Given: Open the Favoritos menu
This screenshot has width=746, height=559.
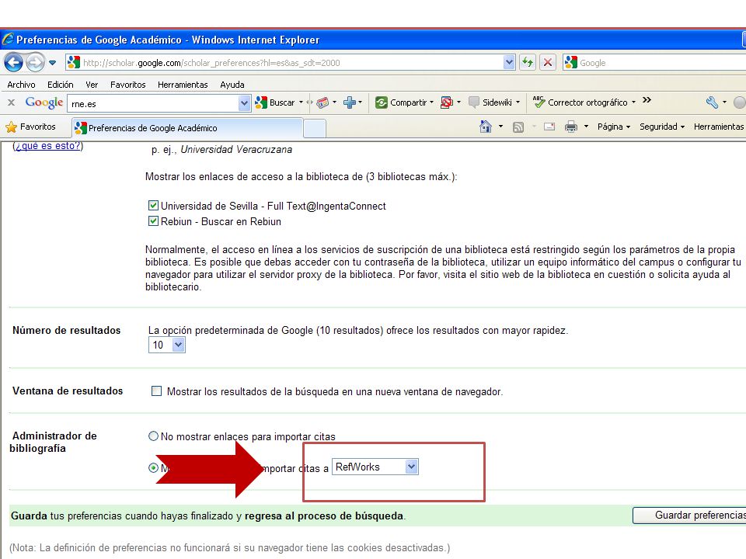Looking at the screenshot, I should (128, 85).
